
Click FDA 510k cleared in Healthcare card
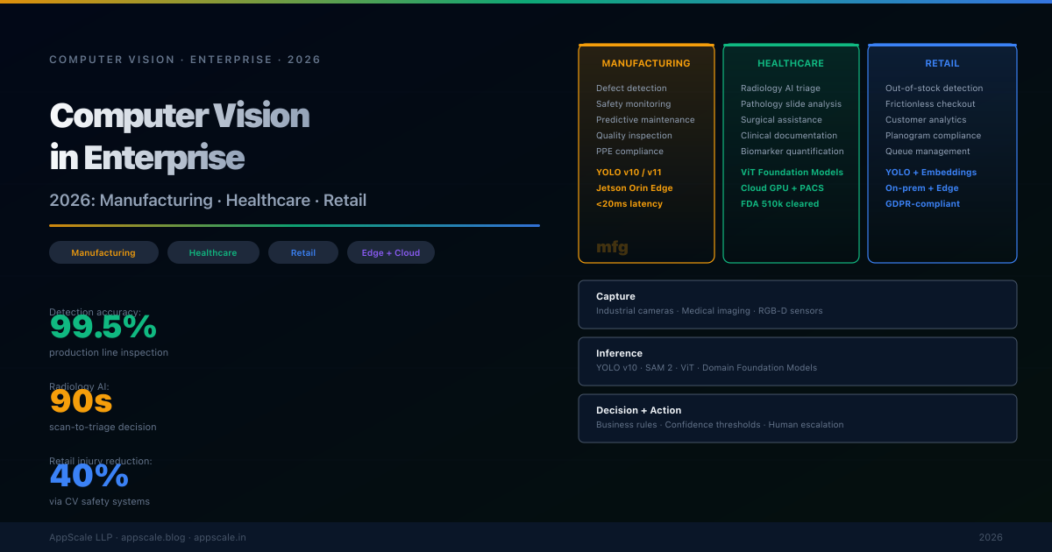tap(779, 204)
